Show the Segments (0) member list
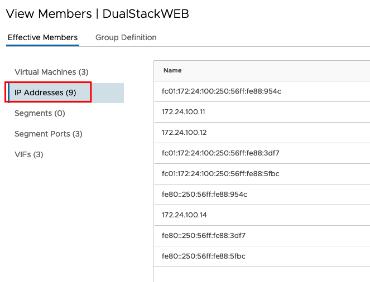370x282 pixels. 40,113
